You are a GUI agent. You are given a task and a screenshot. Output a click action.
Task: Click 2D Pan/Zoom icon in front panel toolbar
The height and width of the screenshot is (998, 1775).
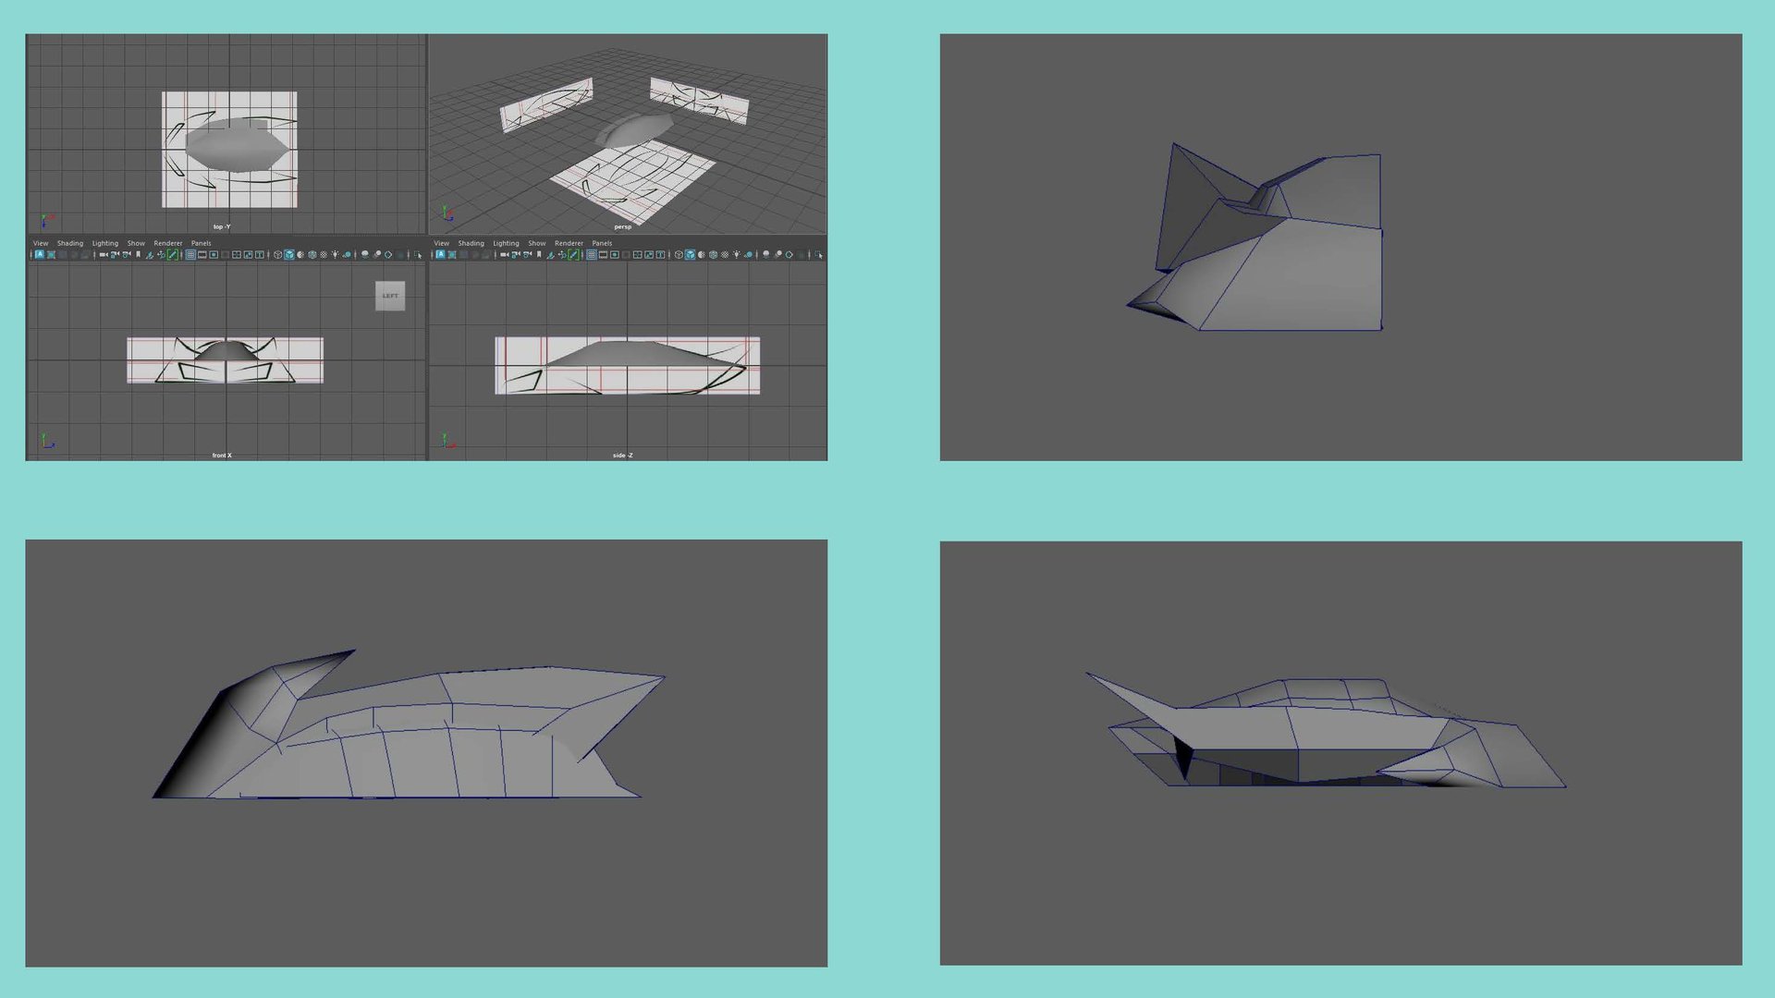(162, 255)
